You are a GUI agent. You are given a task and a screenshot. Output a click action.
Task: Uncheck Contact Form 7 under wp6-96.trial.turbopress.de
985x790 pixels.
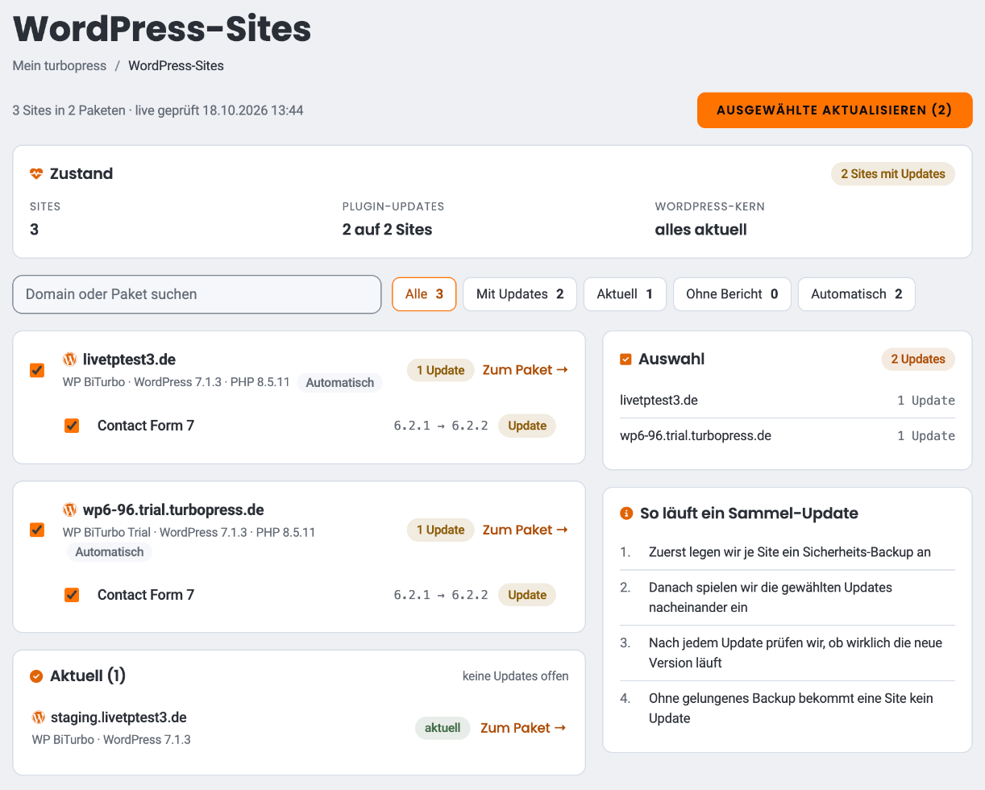72,595
